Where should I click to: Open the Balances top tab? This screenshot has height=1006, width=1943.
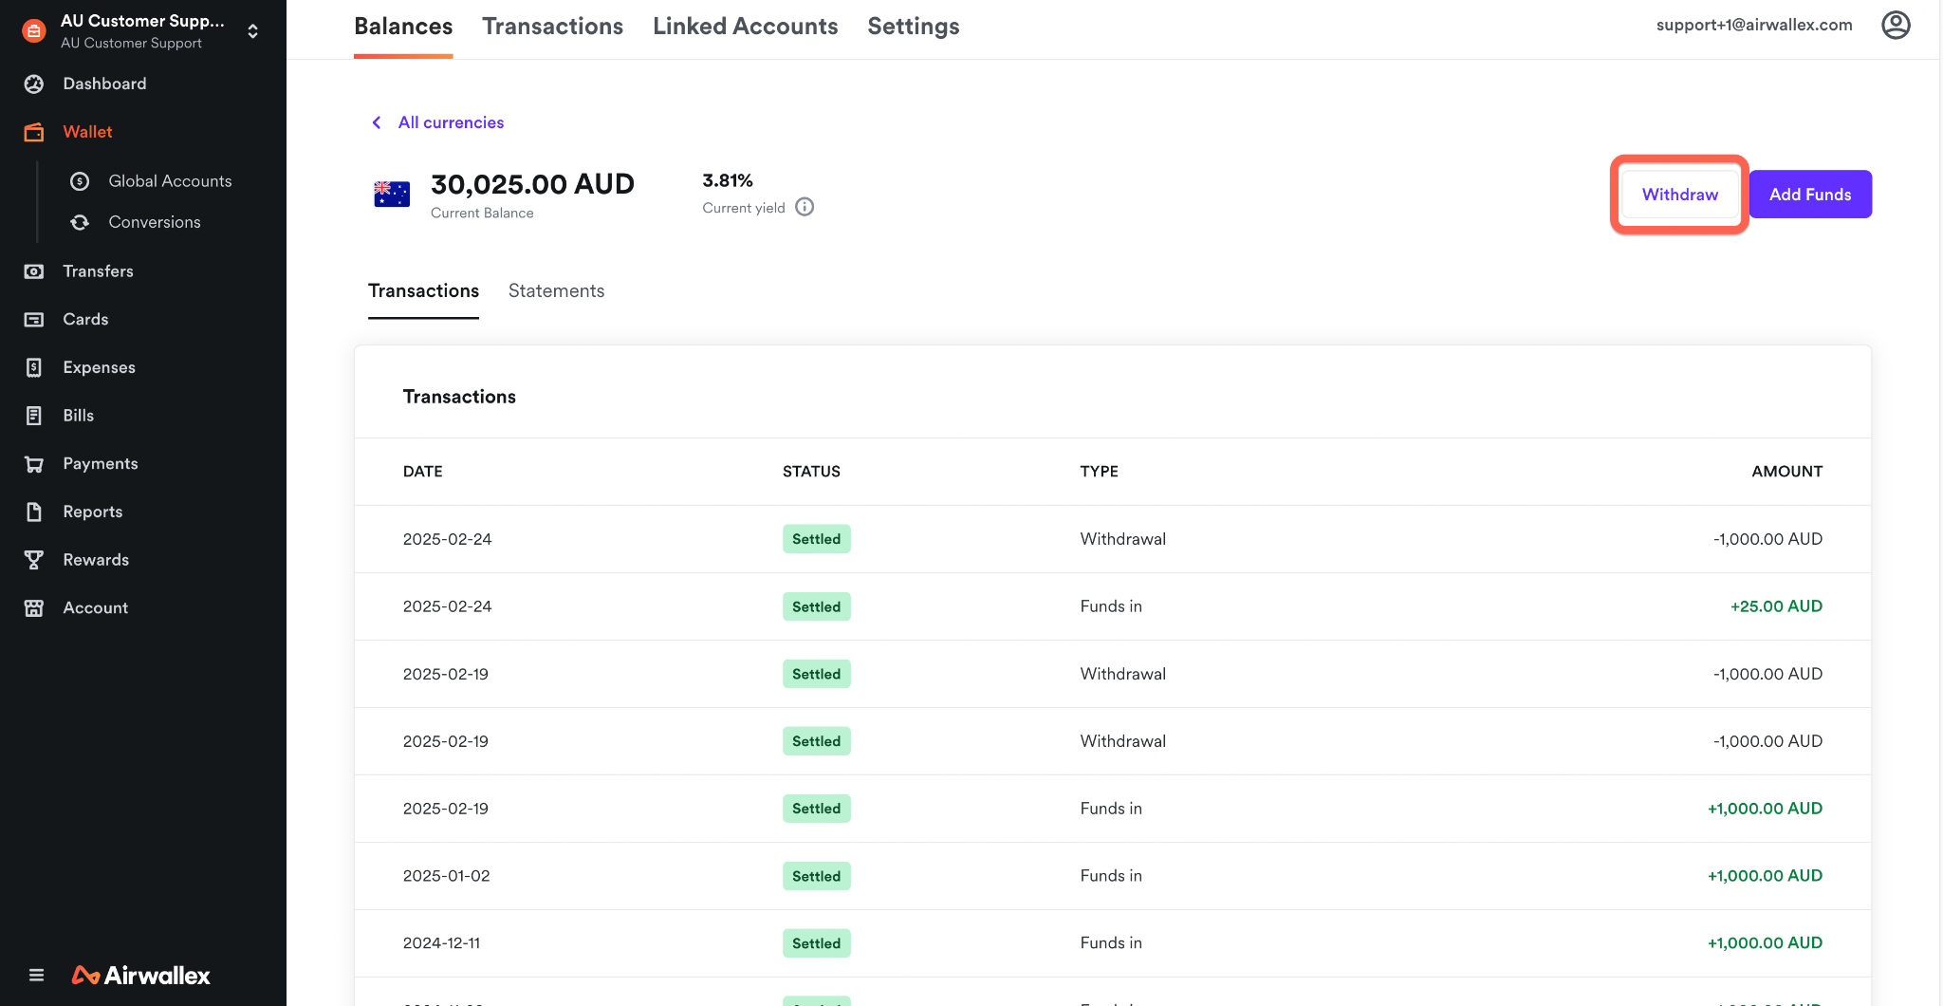tap(403, 27)
